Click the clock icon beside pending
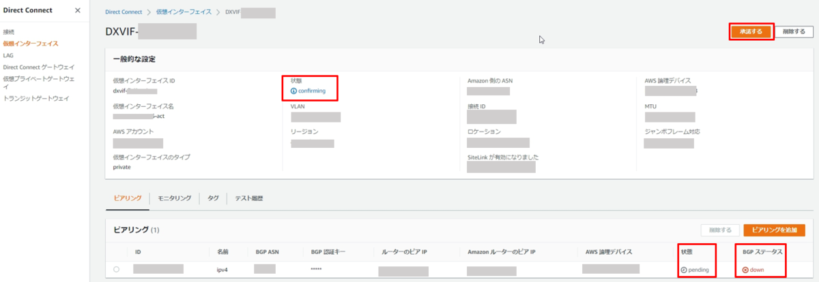The width and height of the screenshot is (819, 282). 684,270
